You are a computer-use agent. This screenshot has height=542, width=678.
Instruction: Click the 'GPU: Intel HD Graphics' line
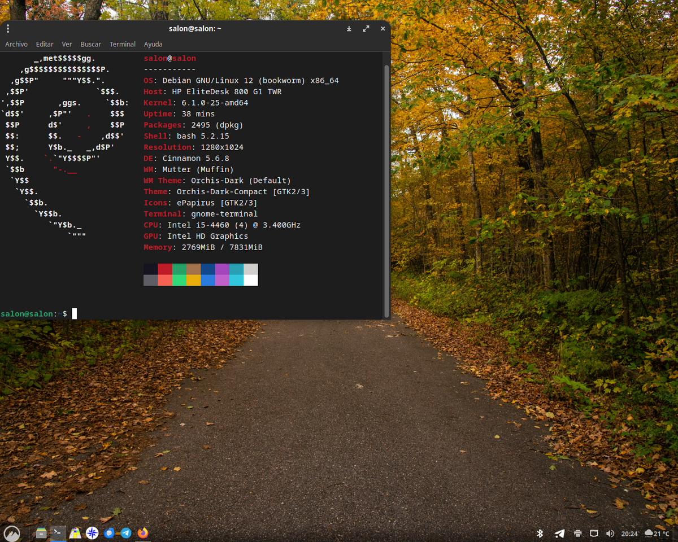196,236
